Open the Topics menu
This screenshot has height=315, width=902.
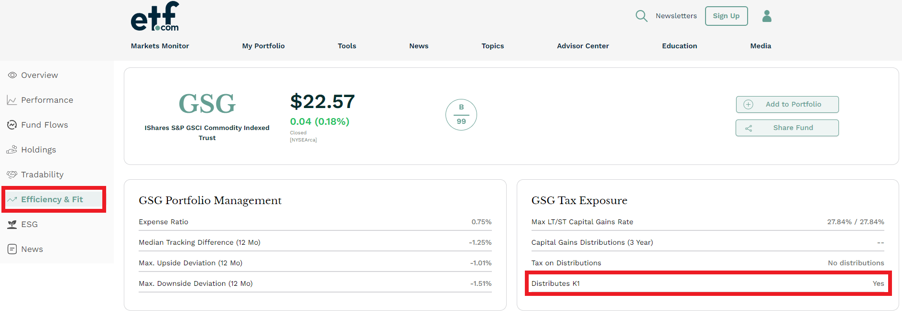pyautogui.click(x=493, y=46)
